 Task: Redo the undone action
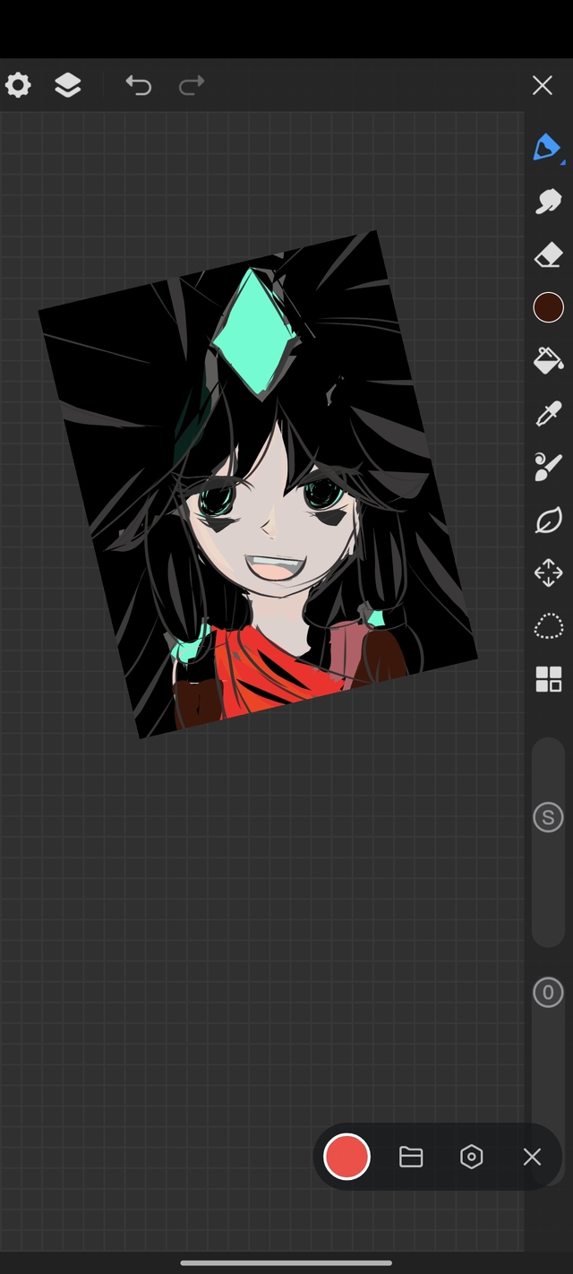click(x=192, y=85)
